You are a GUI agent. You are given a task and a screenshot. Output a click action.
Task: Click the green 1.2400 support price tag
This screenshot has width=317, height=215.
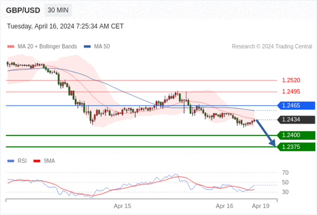point(296,135)
